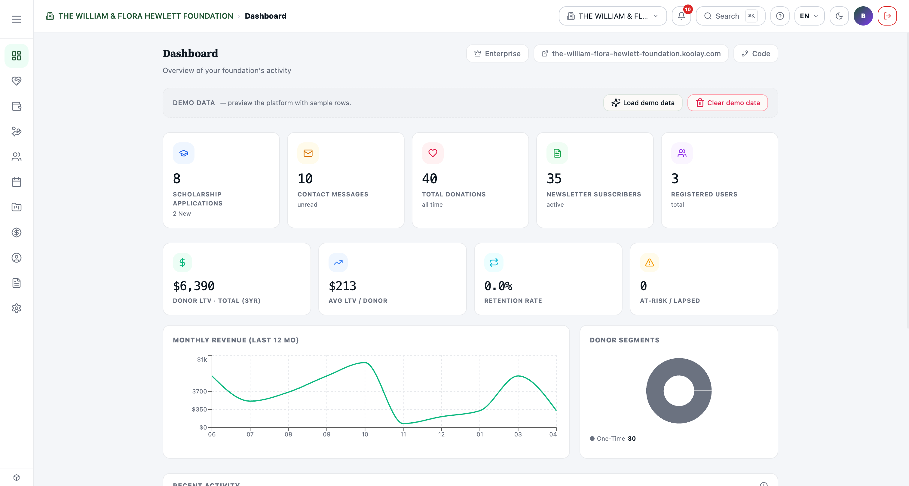909x486 pixels.
Task: Click the 3 registered users count
Action: pos(675,178)
